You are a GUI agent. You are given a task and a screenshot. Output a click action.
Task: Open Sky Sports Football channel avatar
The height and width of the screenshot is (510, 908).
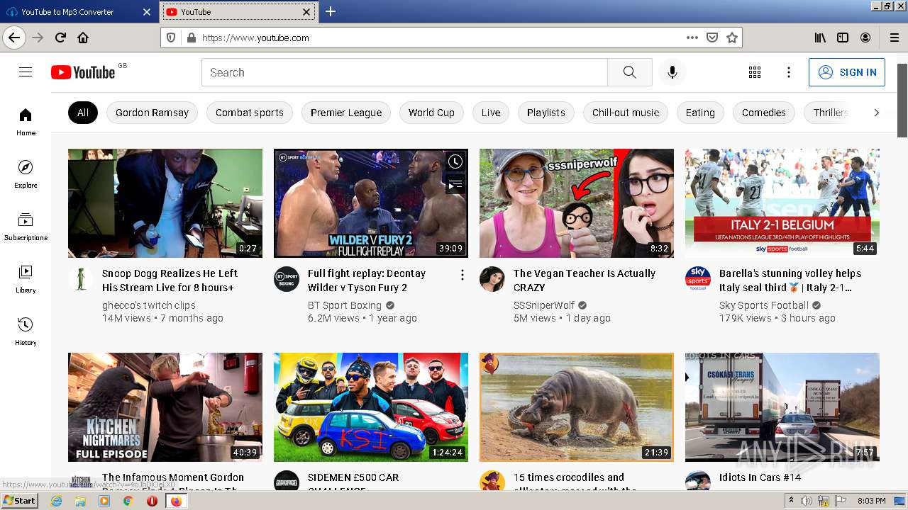[x=698, y=279]
